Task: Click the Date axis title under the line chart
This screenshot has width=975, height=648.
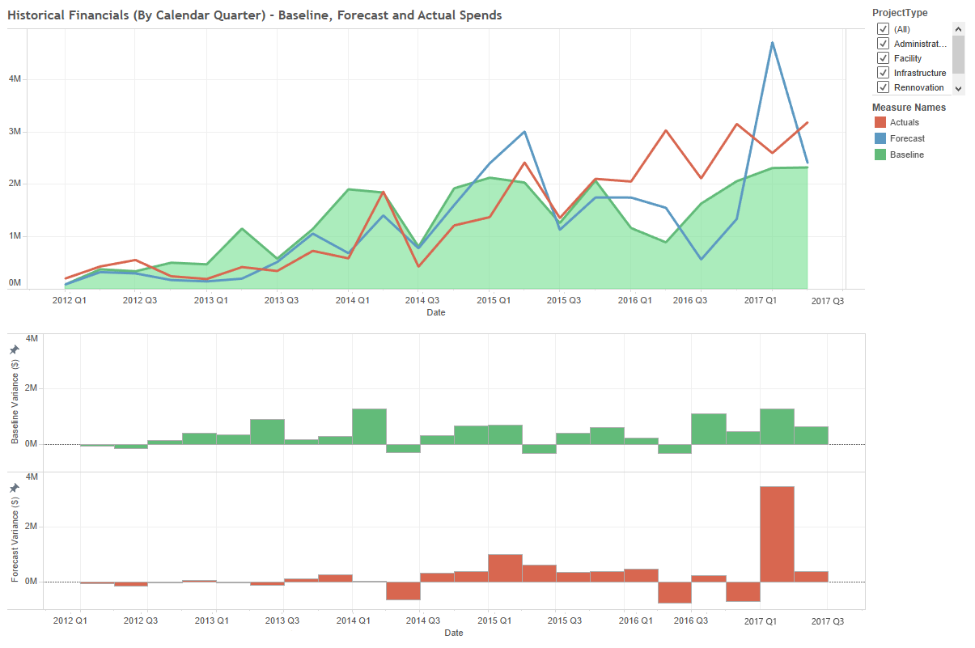Action: pyautogui.click(x=436, y=312)
